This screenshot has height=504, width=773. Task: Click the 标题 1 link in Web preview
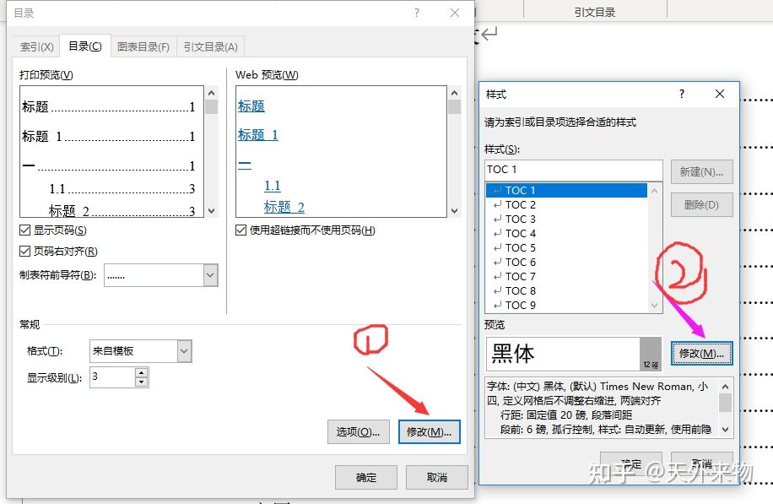point(258,134)
